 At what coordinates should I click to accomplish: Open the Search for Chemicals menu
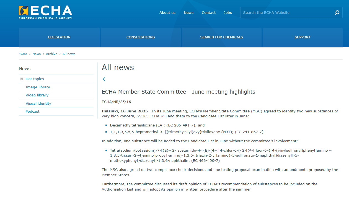coord(221,37)
